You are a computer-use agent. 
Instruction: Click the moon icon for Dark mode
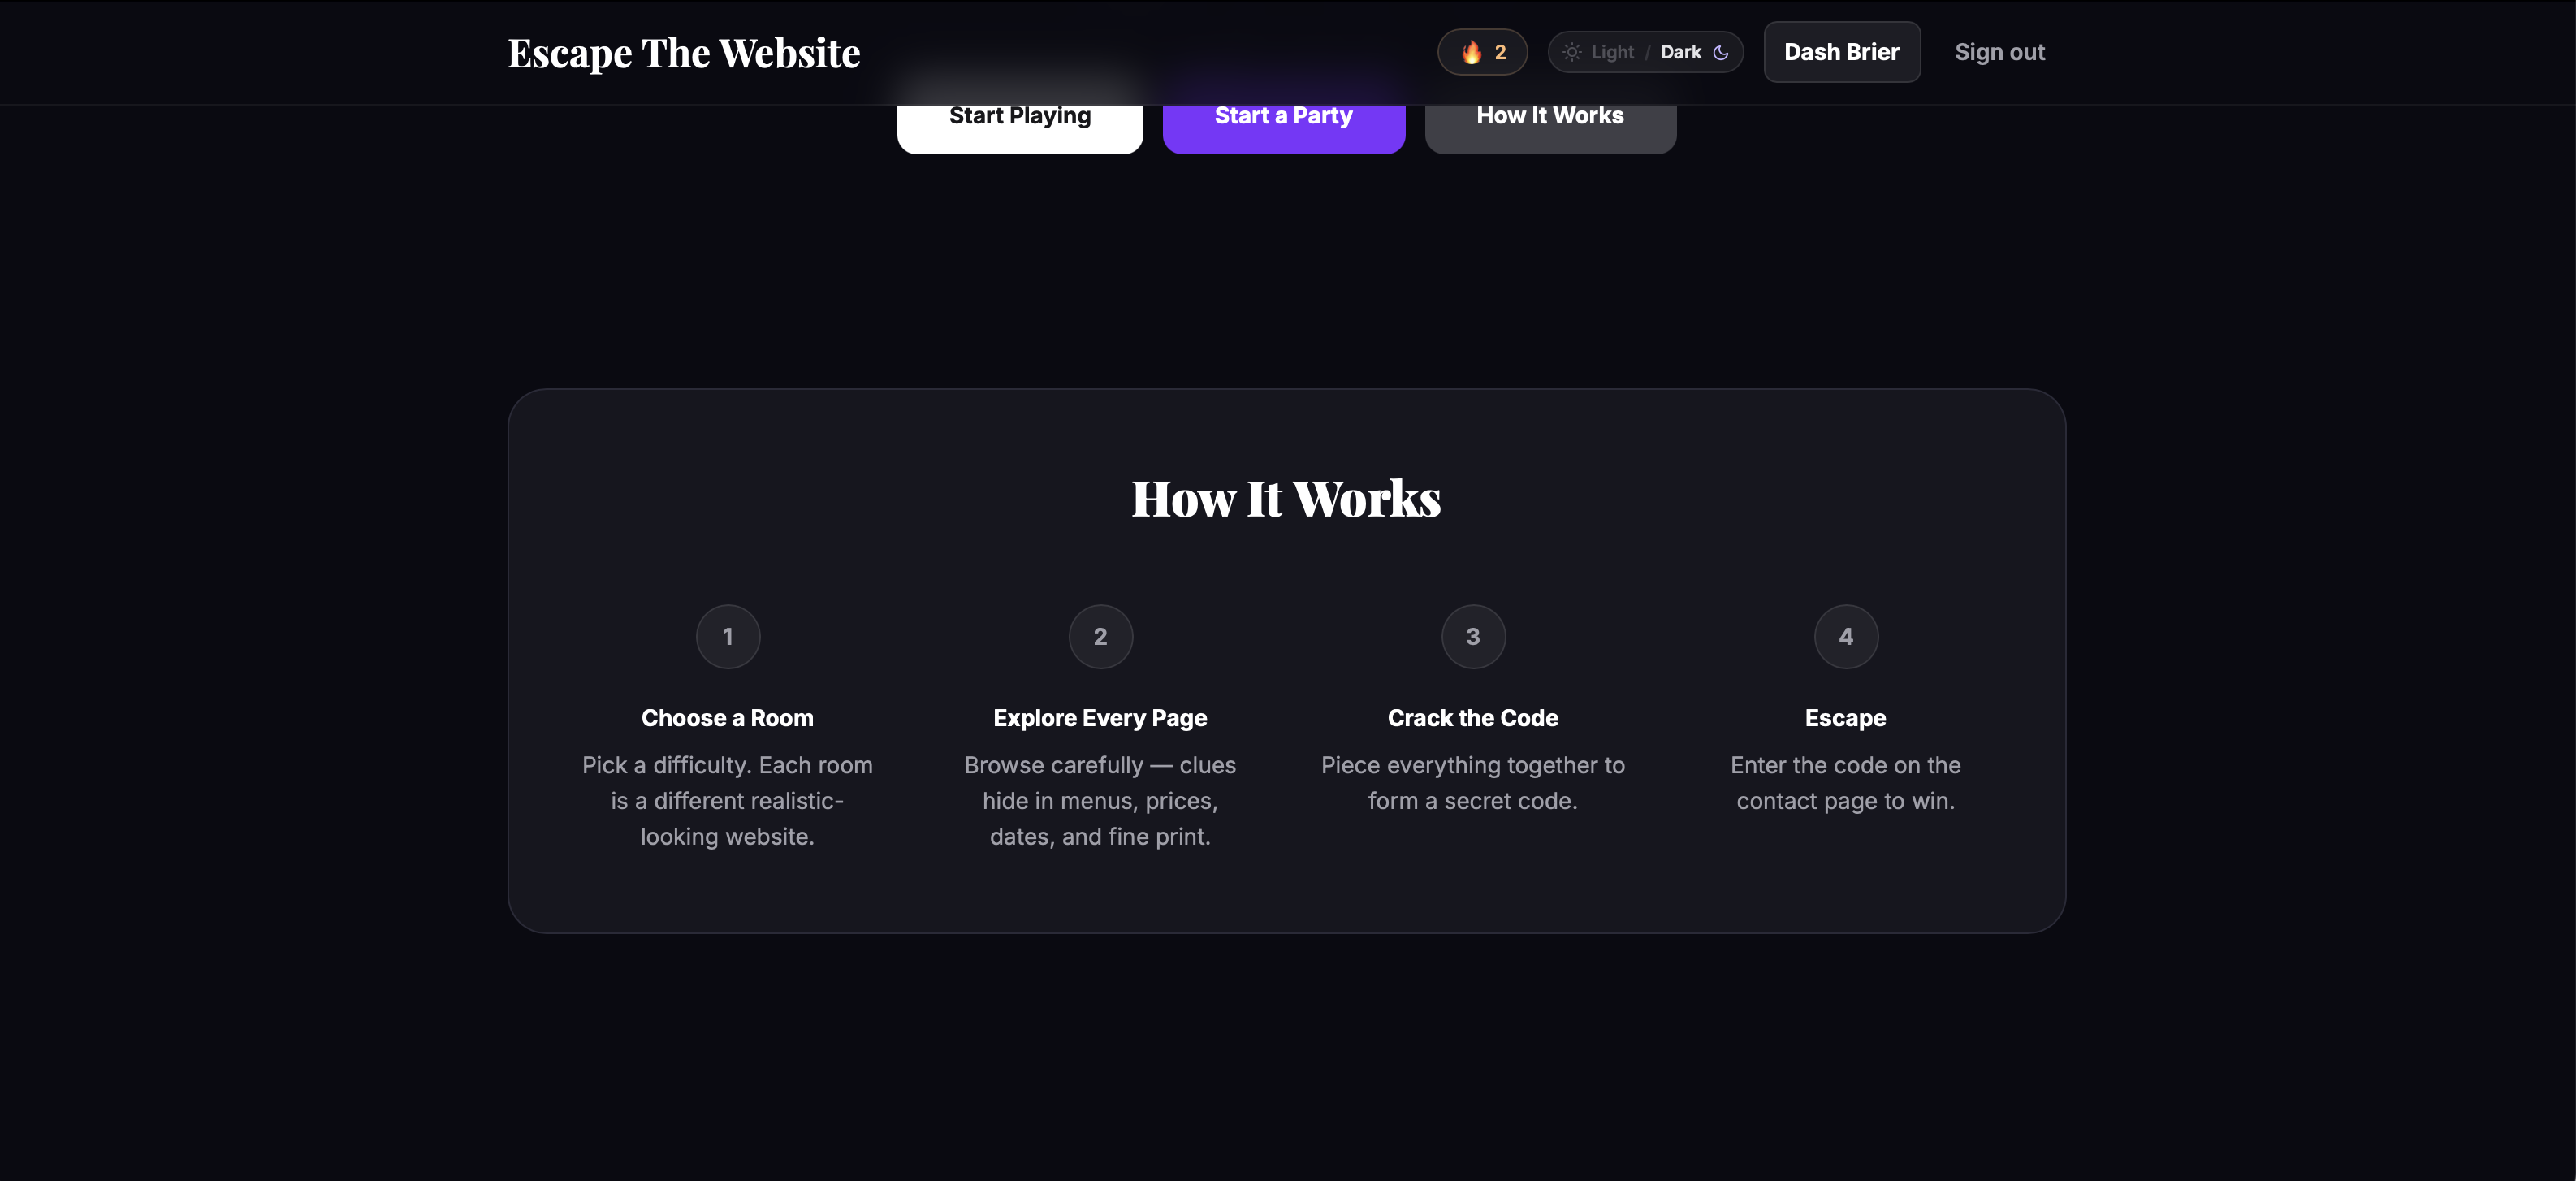point(1721,52)
